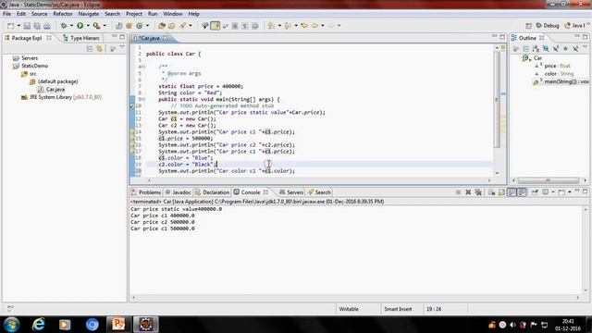Click the Run External Tools icon
This screenshot has width=592, height=333.
96,26
